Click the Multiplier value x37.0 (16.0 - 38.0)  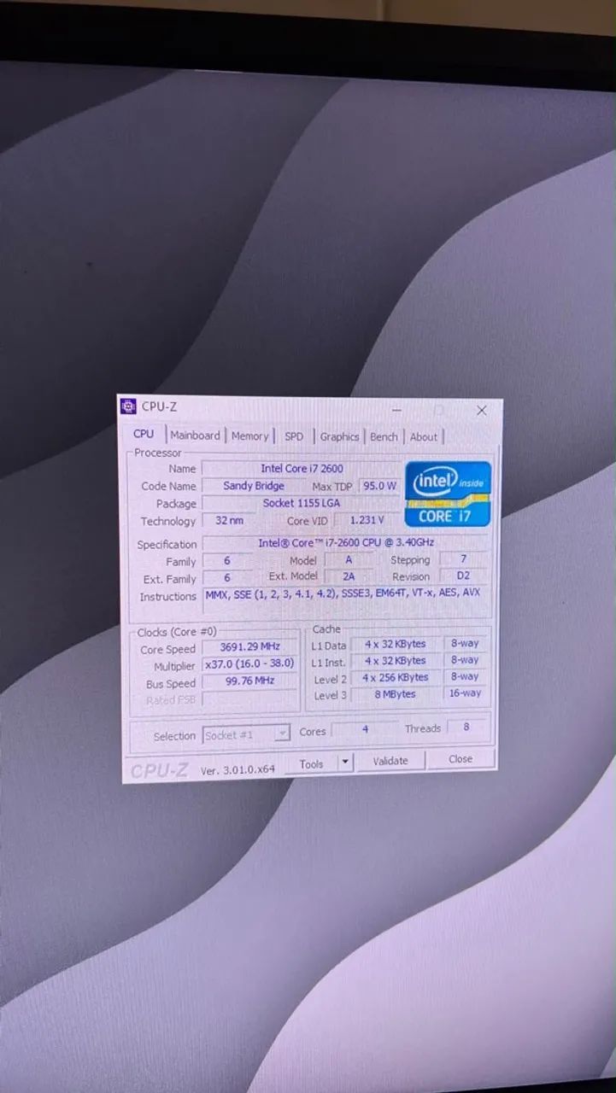tap(249, 663)
